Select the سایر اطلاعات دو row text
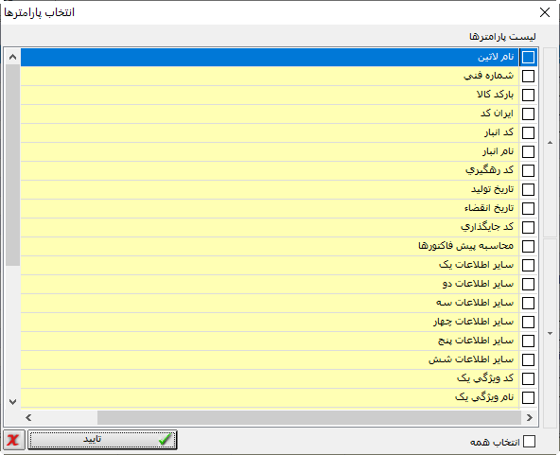Viewport: 560px width, 455px height. (479, 284)
